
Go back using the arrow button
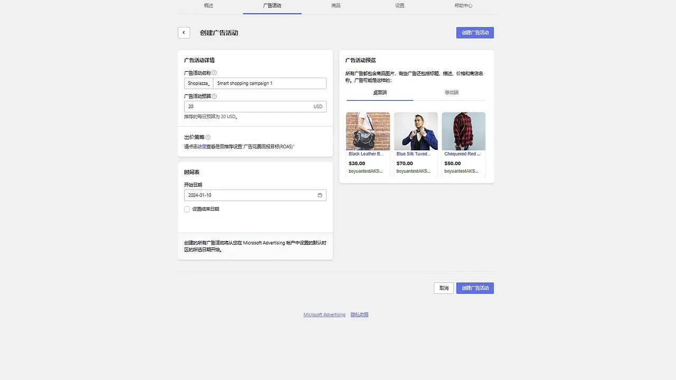[x=184, y=33]
